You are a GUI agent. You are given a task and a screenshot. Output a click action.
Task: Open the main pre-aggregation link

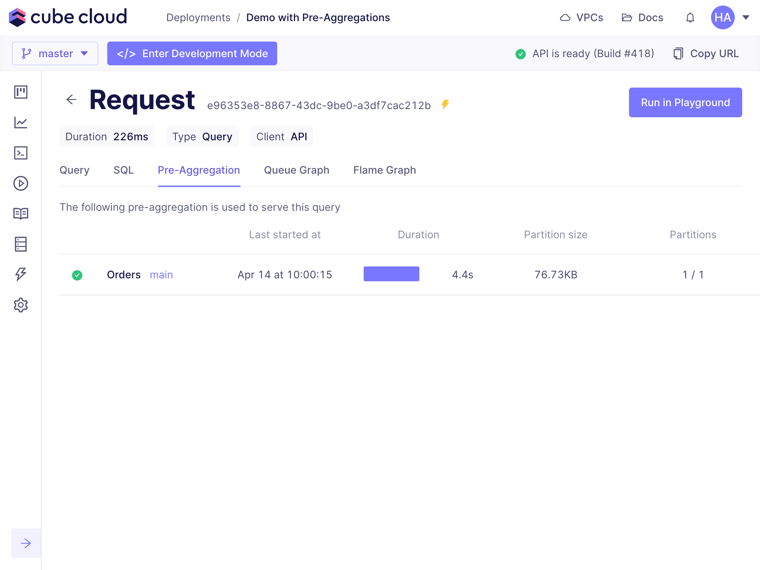tap(161, 275)
